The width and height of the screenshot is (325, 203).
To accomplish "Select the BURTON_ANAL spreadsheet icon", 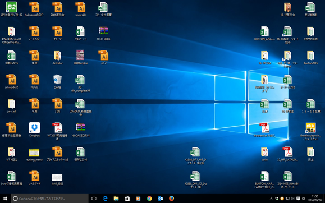I will pyautogui.click(x=264, y=31).
